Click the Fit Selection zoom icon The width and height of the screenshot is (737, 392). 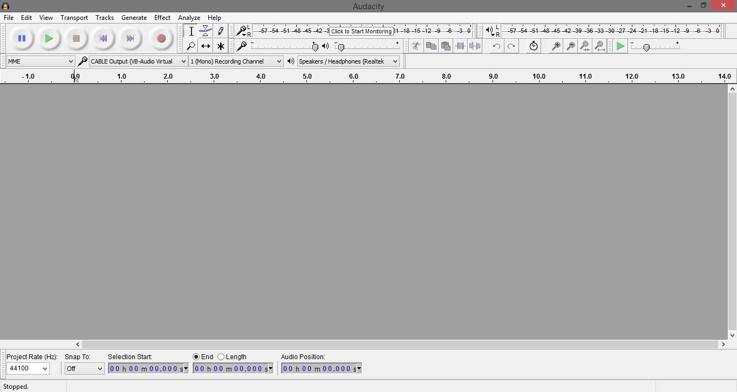(x=585, y=46)
